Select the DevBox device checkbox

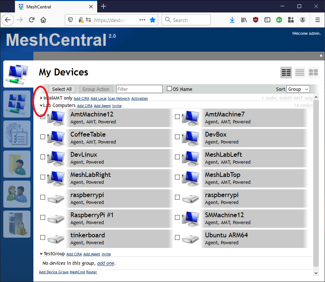pyautogui.click(x=177, y=137)
